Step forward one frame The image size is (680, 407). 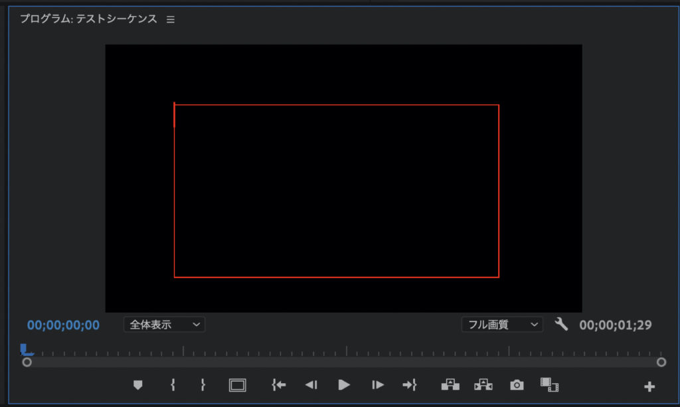pos(378,385)
